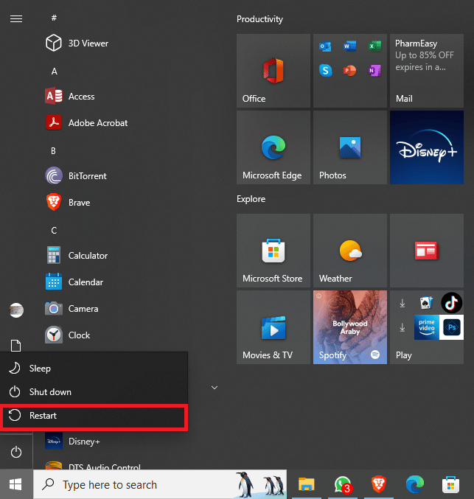
Task: Open the Movies & TV tile
Action: click(273, 327)
